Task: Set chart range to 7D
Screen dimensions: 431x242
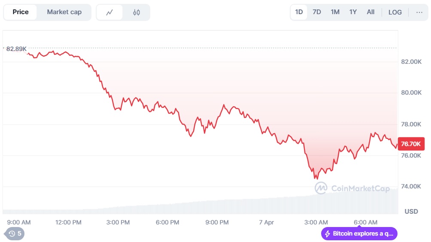Action: [x=317, y=12]
